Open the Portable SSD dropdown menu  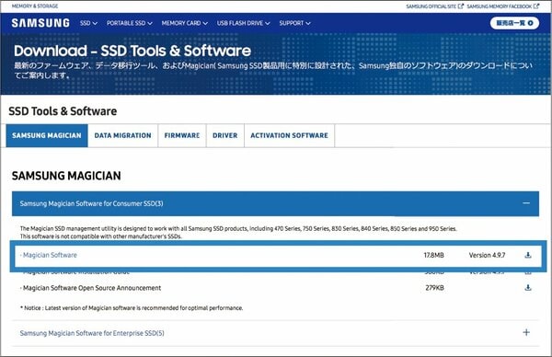[x=129, y=23]
